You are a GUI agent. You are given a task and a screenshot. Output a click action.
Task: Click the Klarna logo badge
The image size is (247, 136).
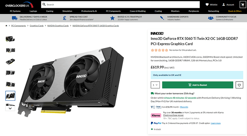click(x=156, y=115)
